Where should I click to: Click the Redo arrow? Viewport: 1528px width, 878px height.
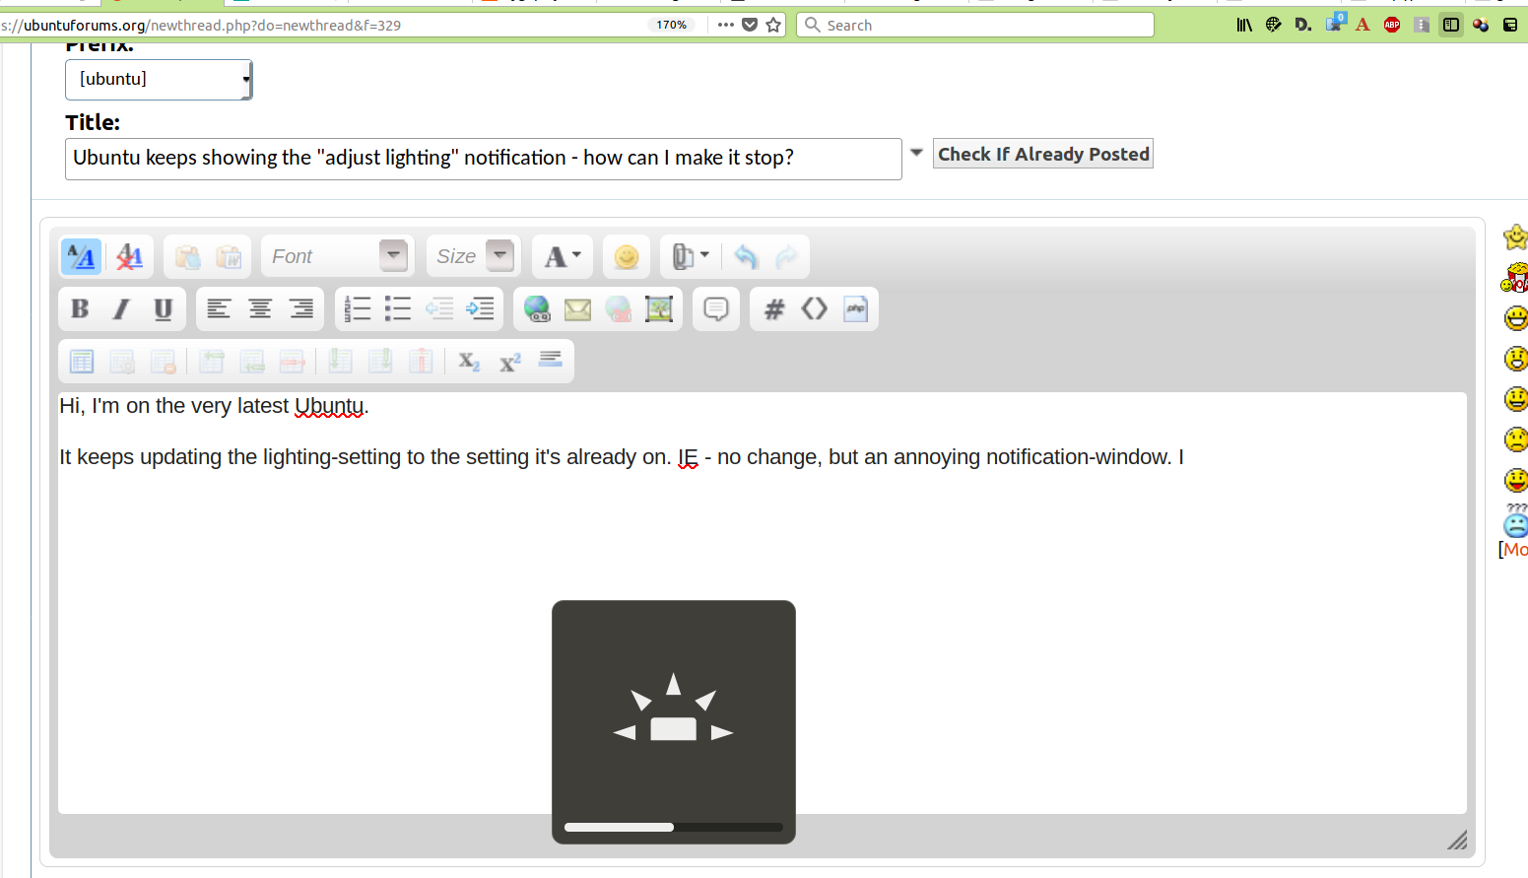point(786,257)
